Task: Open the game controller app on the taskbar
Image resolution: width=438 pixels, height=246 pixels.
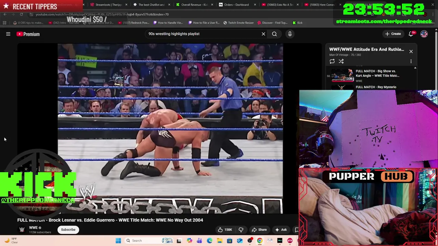Action: pyautogui.click(x=270, y=241)
